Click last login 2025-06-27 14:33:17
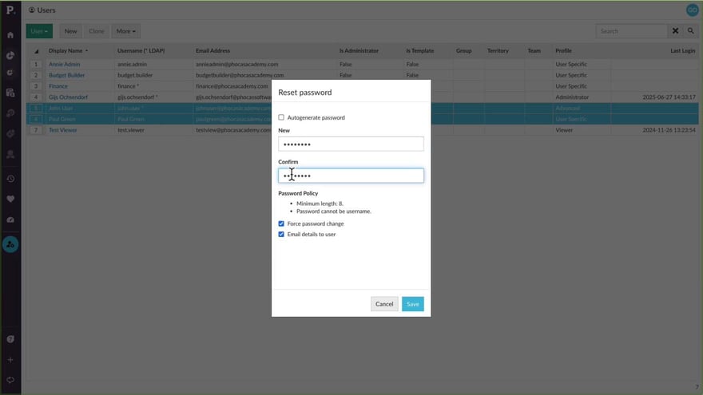 tap(669, 97)
